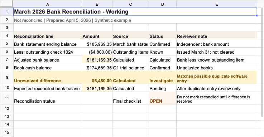Click 'After duplicate-entry review only' note
The image size is (264, 137).
tap(217, 88)
